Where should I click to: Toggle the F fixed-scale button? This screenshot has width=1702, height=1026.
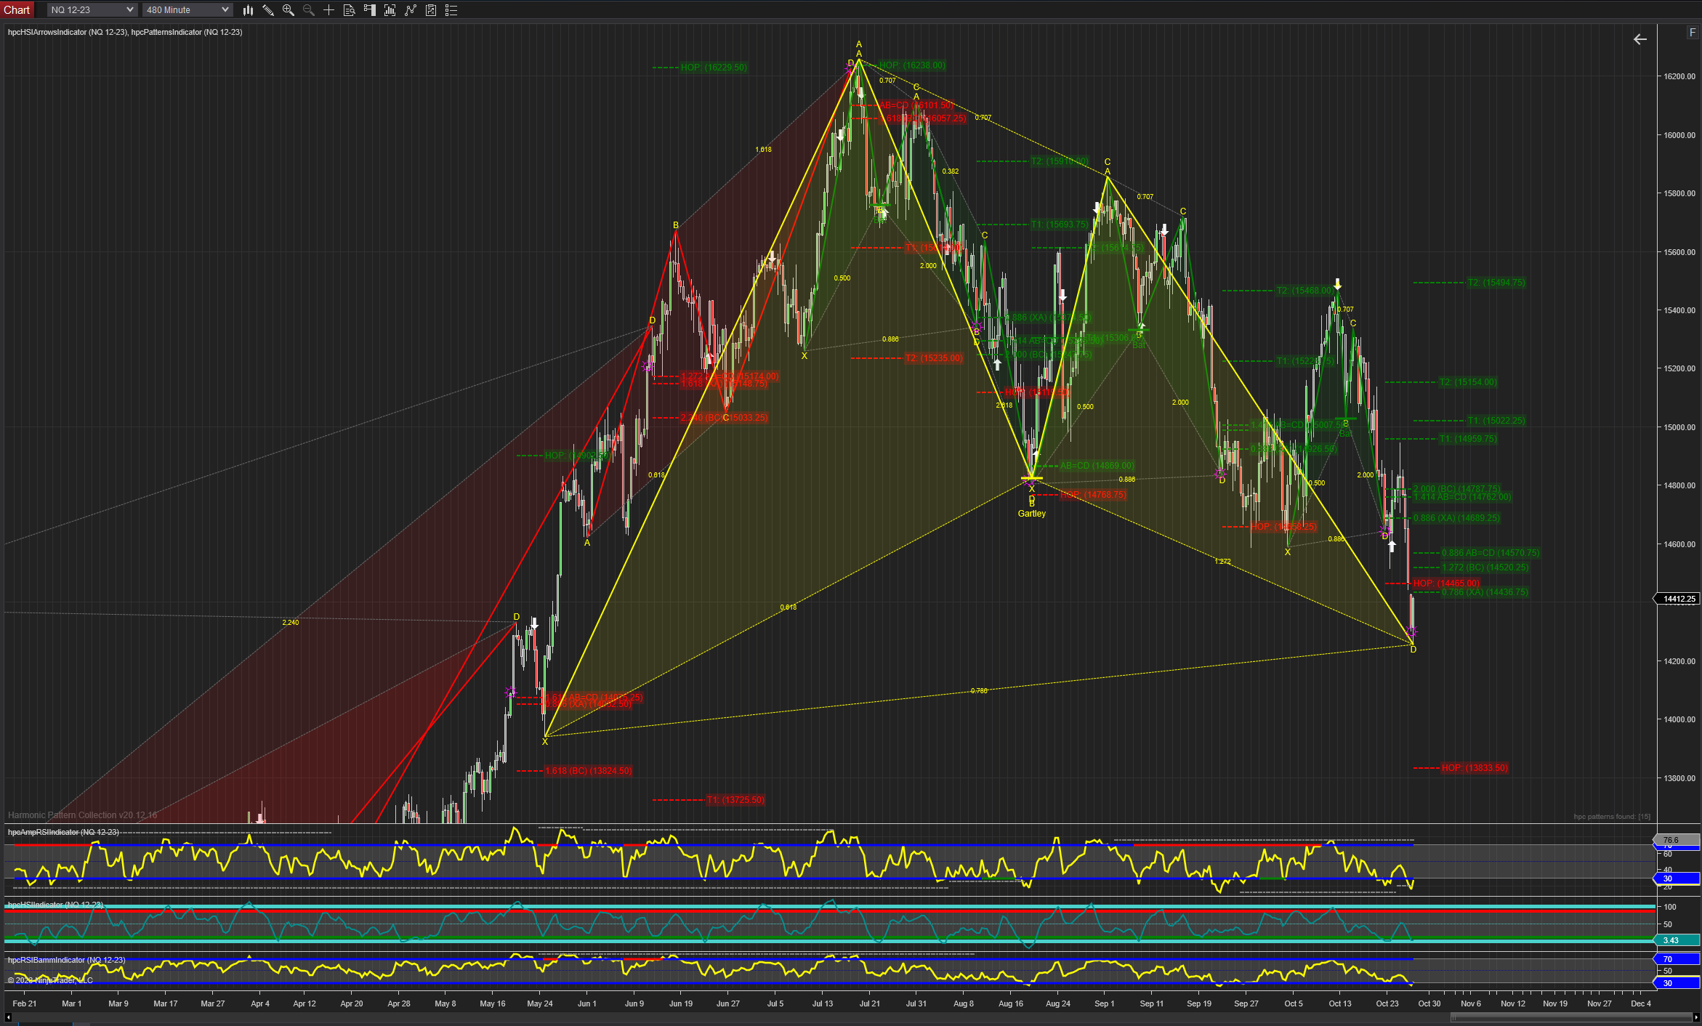(x=1693, y=33)
